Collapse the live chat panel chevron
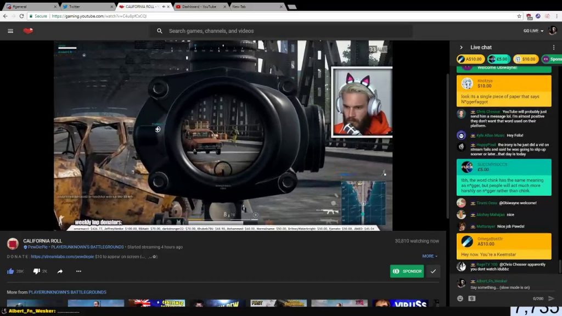The width and height of the screenshot is (562, 316). click(461, 47)
